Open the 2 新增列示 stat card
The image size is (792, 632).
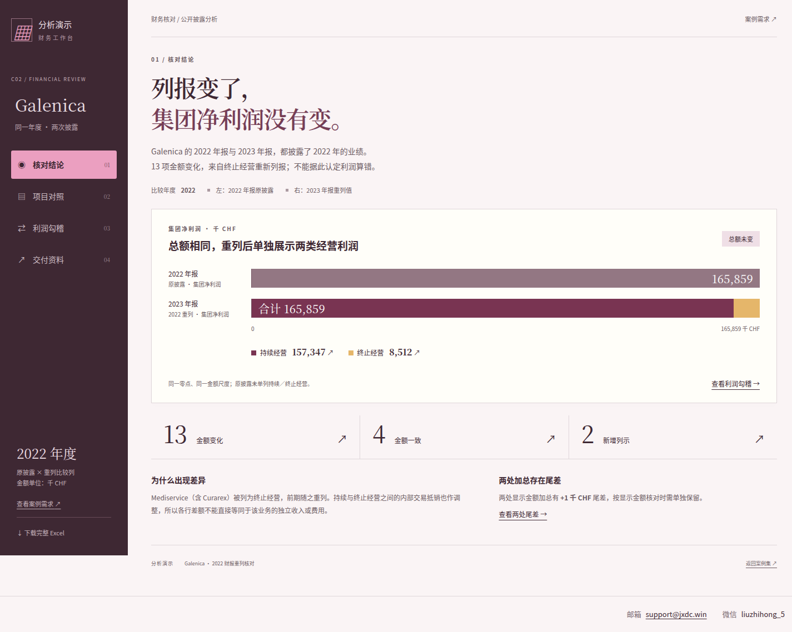coord(673,437)
